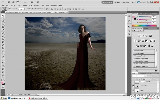Toggle lock transparent pixels icon
Screen dimensions: 160x100
[x=137, y=79]
